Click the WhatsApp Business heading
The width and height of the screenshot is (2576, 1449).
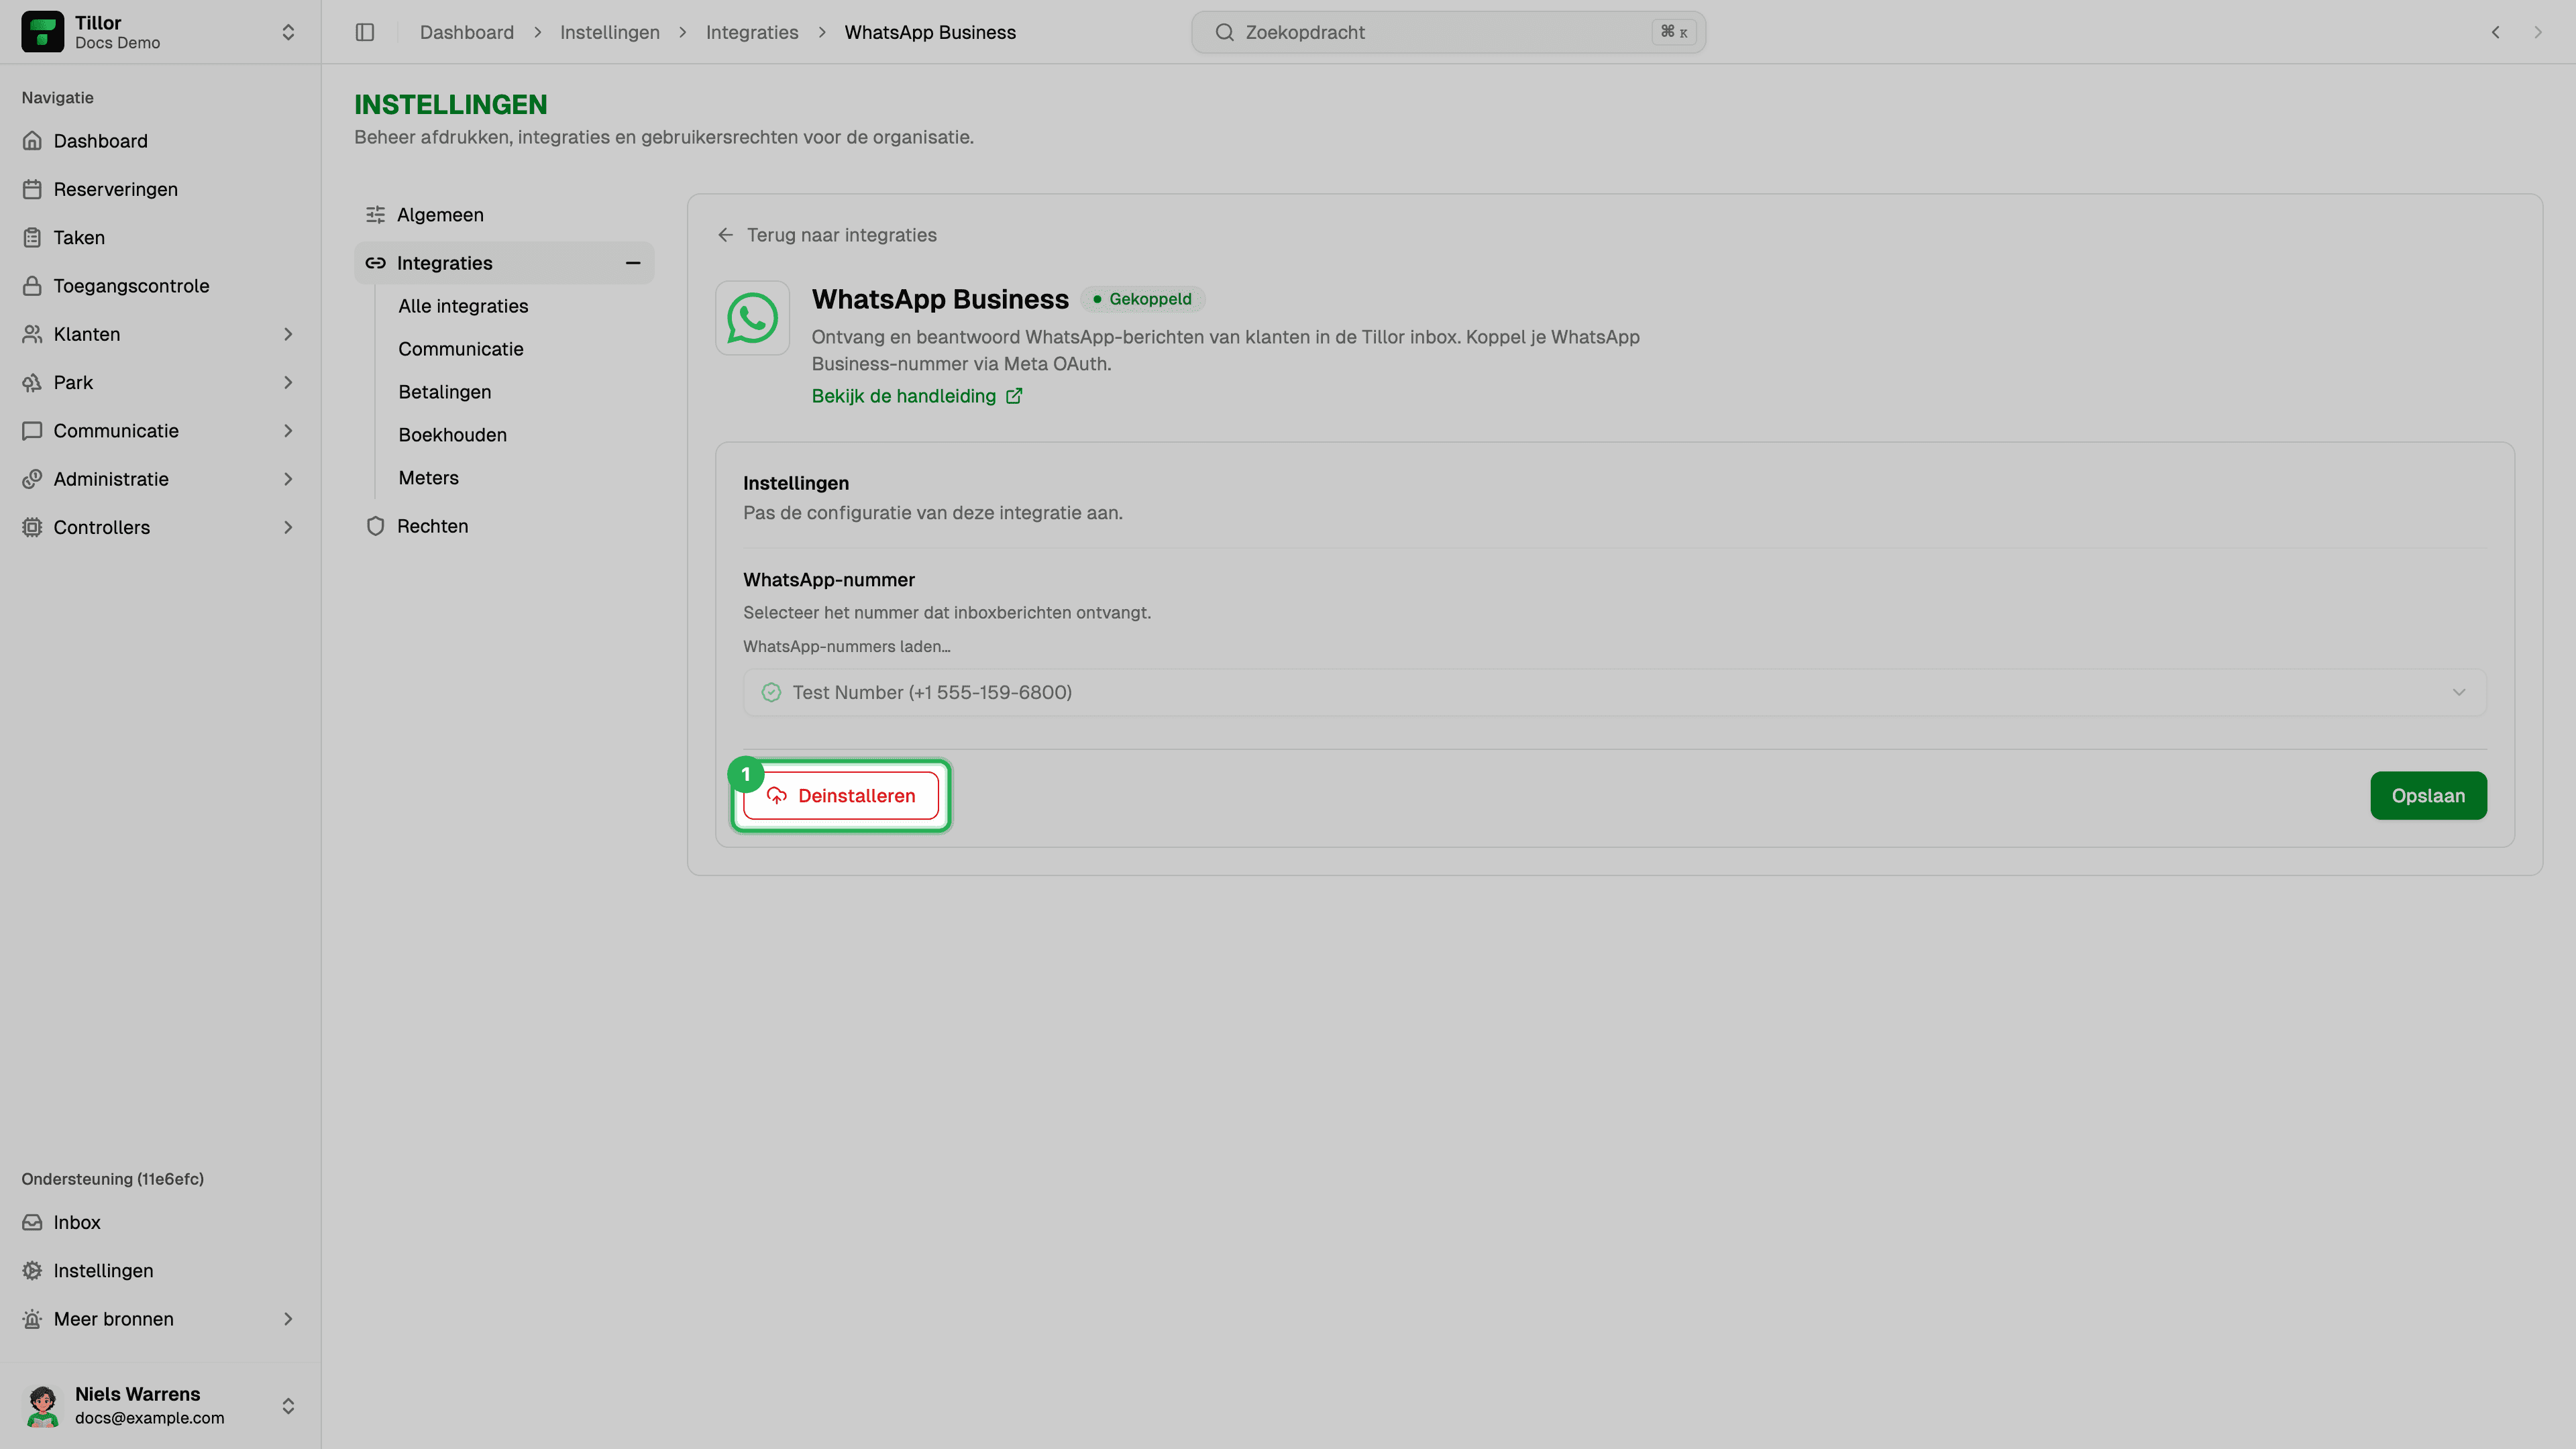(x=940, y=299)
